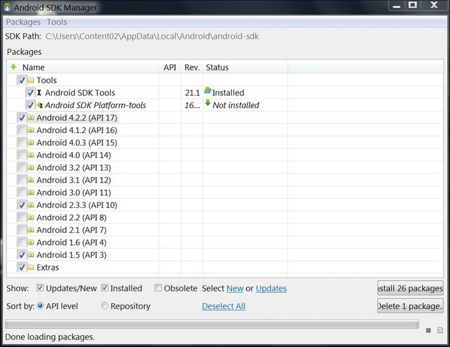Click the Installed status icon

click(208, 91)
